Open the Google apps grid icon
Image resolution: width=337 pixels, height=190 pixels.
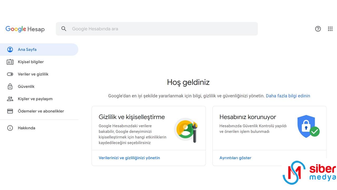click(330, 29)
